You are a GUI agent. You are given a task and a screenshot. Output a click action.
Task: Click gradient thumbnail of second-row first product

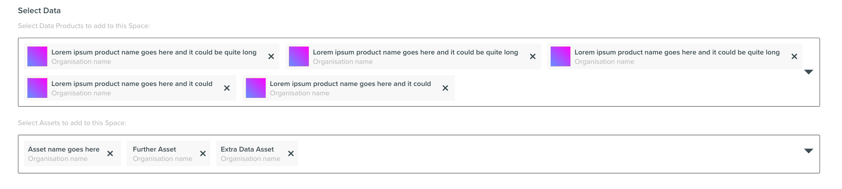point(37,88)
